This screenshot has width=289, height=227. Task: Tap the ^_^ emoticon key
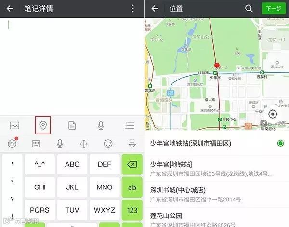(40, 164)
